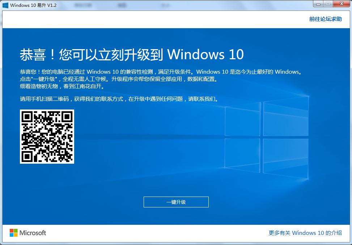Click the Windows logo icon in title bar
The width and height of the screenshot is (352, 245).
(5, 5)
